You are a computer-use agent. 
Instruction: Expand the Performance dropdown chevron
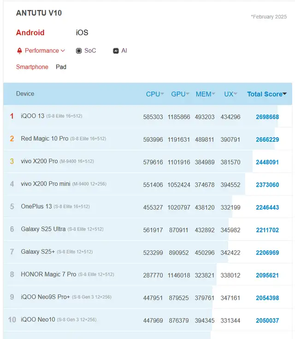63,51
